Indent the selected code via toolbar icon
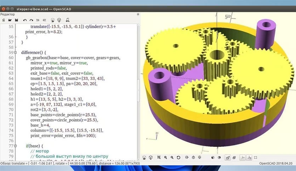The height and width of the screenshot is (171, 296). pos(44,20)
